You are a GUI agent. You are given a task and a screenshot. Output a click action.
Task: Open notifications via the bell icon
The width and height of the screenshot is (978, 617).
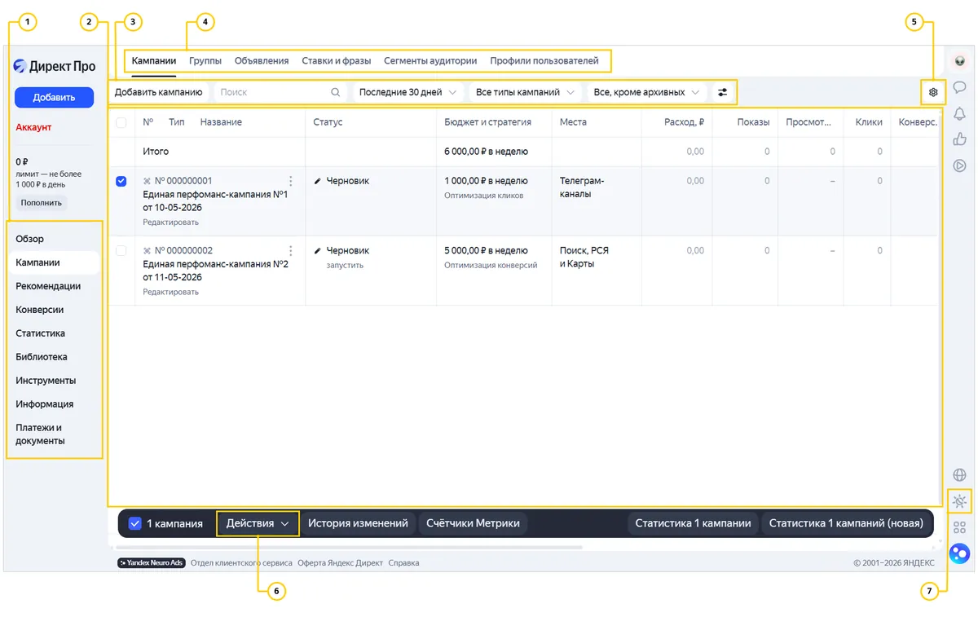(959, 113)
